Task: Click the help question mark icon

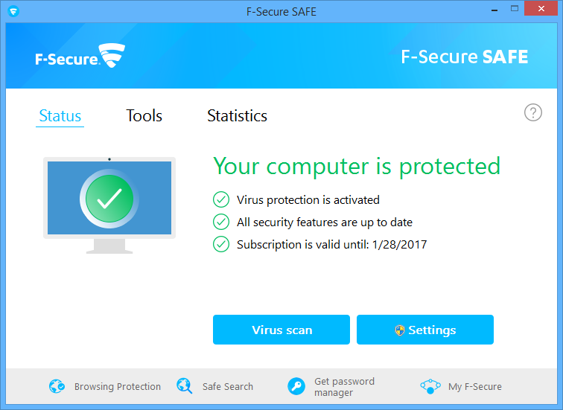Action: tap(533, 112)
